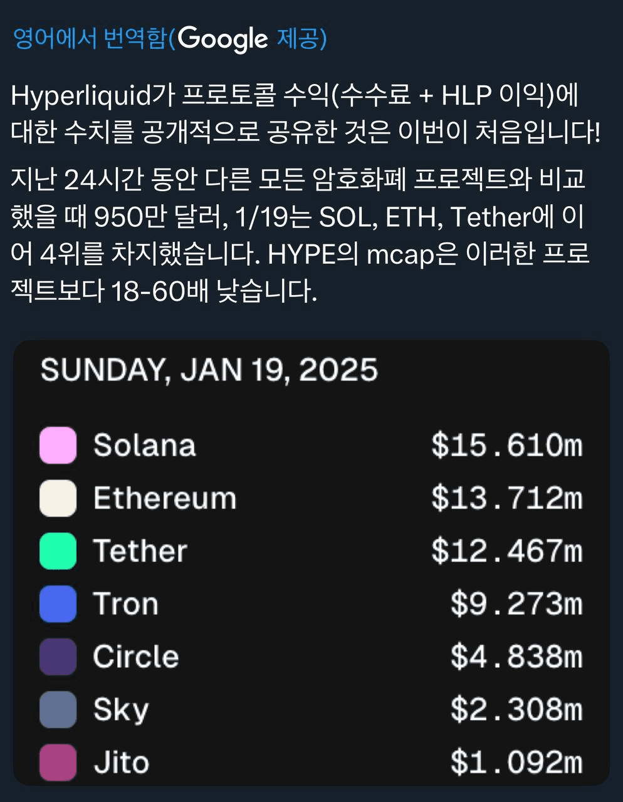Select the Tron row label
The height and width of the screenshot is (802, 623).
click(125, 604)
